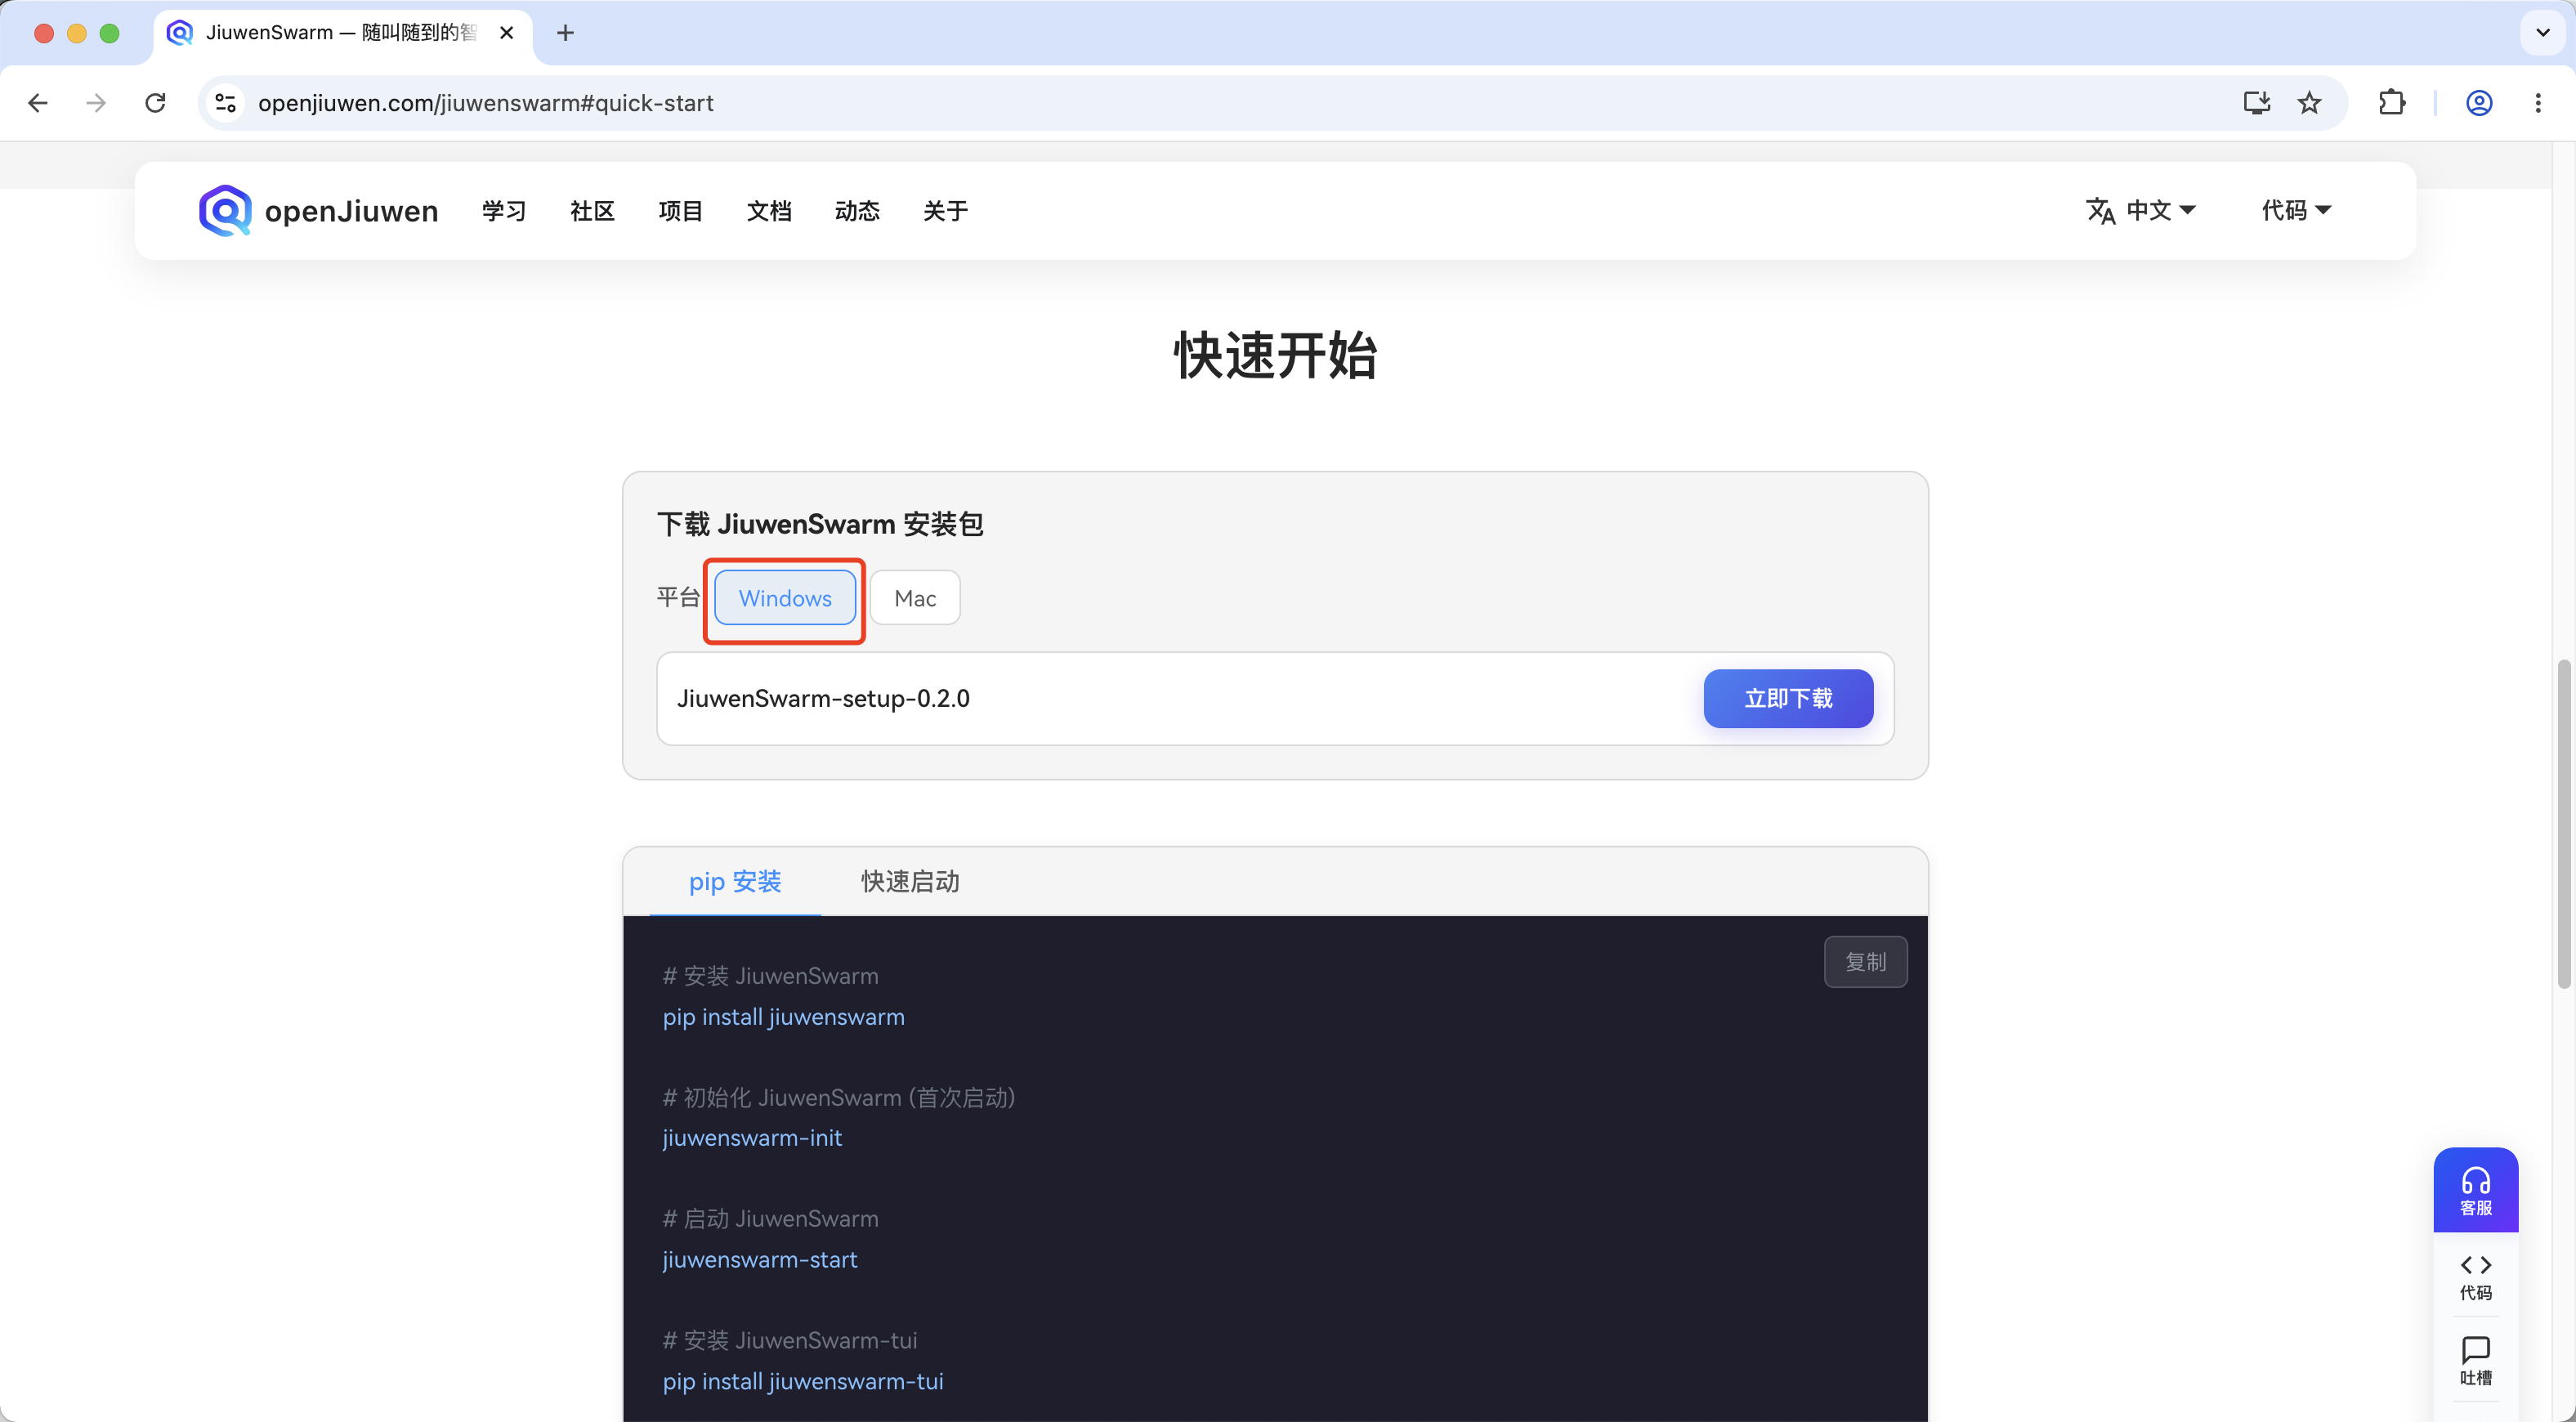Open the 动态 nav menu
The width and height of the screenshot is (2576, 1422).
point(857,211)
